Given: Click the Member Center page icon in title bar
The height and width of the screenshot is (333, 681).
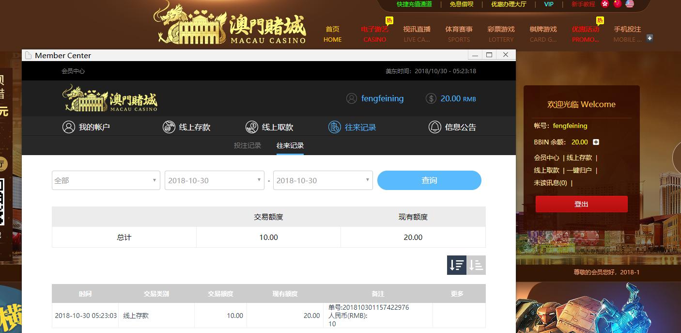Looking at the screenshot, I should 28,55.
